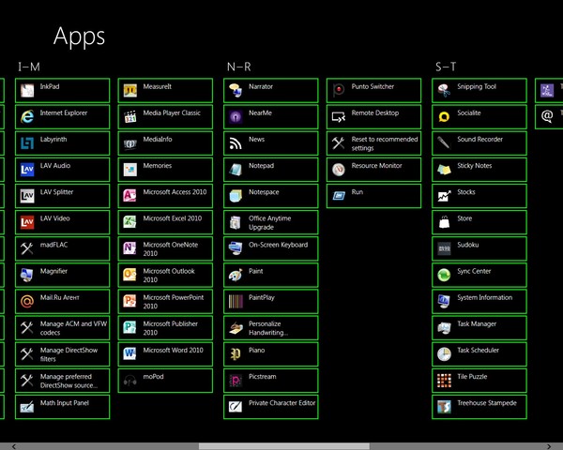The image size is (563, 450).
Task: Open the Remote Desktop icon
Action: coord(339,117)
